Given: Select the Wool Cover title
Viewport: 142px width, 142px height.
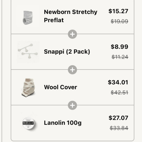Looking at the screenshot, I should [x=60, y=87].
